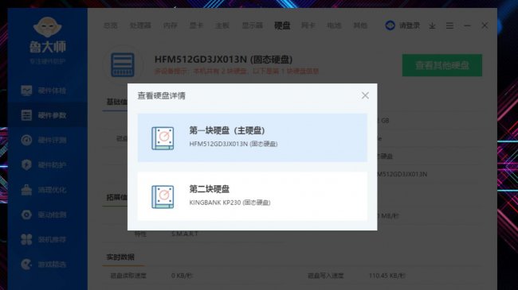This screenshot has width=518, height=290.
Task: Switch to the 电池 tab
Action: coord(334,25)
